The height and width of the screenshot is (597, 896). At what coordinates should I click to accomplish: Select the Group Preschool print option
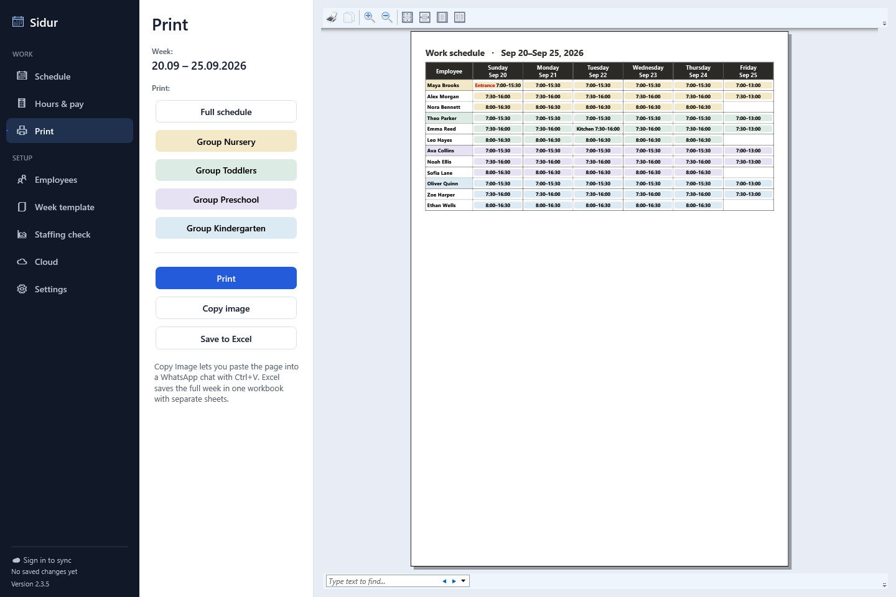pyautogui.click(x=226, y=199)
